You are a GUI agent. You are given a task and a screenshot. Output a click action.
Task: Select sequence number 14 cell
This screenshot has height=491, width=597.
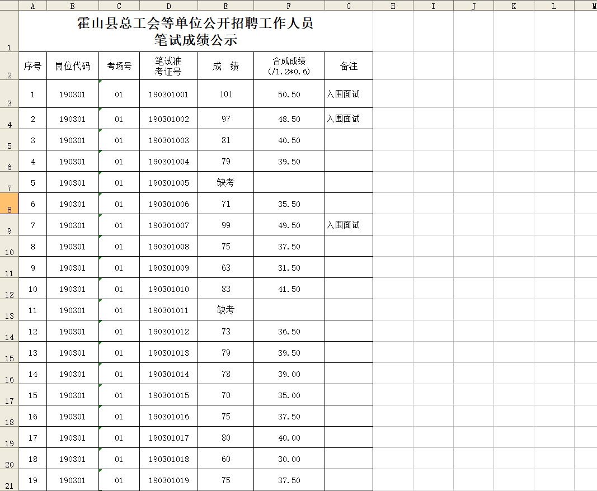pos(33,374)
